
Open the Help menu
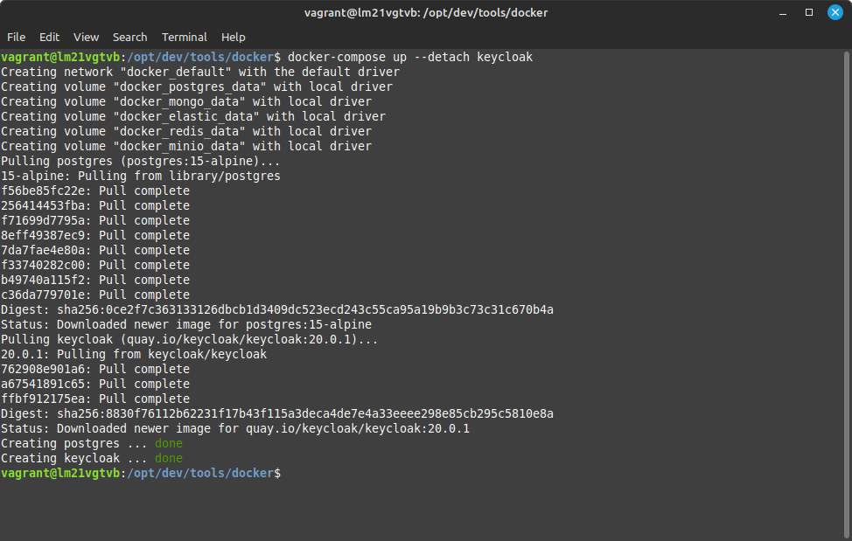pos(233,37)
